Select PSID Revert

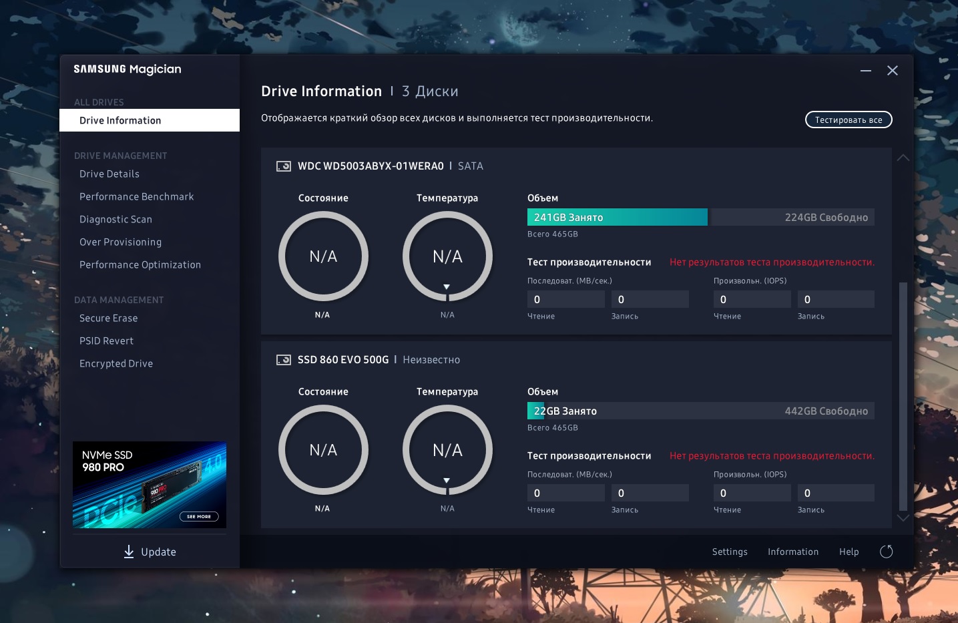[107, 341]
